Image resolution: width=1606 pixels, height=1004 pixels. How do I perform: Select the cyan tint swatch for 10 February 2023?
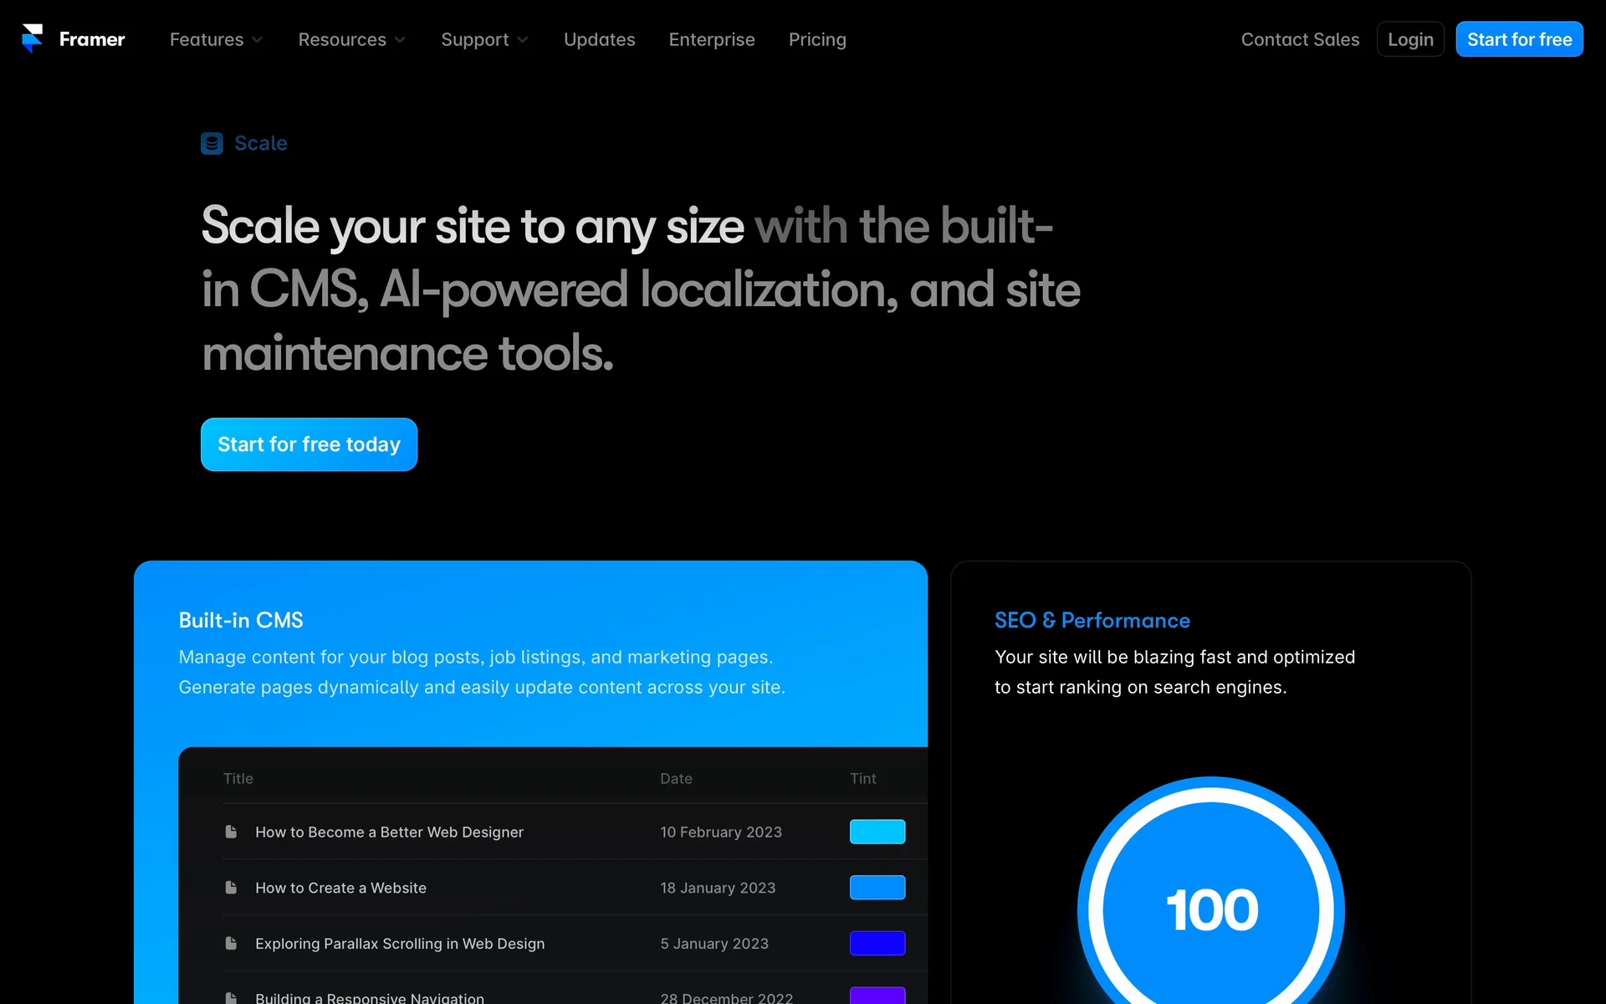[x=877, y=832]
